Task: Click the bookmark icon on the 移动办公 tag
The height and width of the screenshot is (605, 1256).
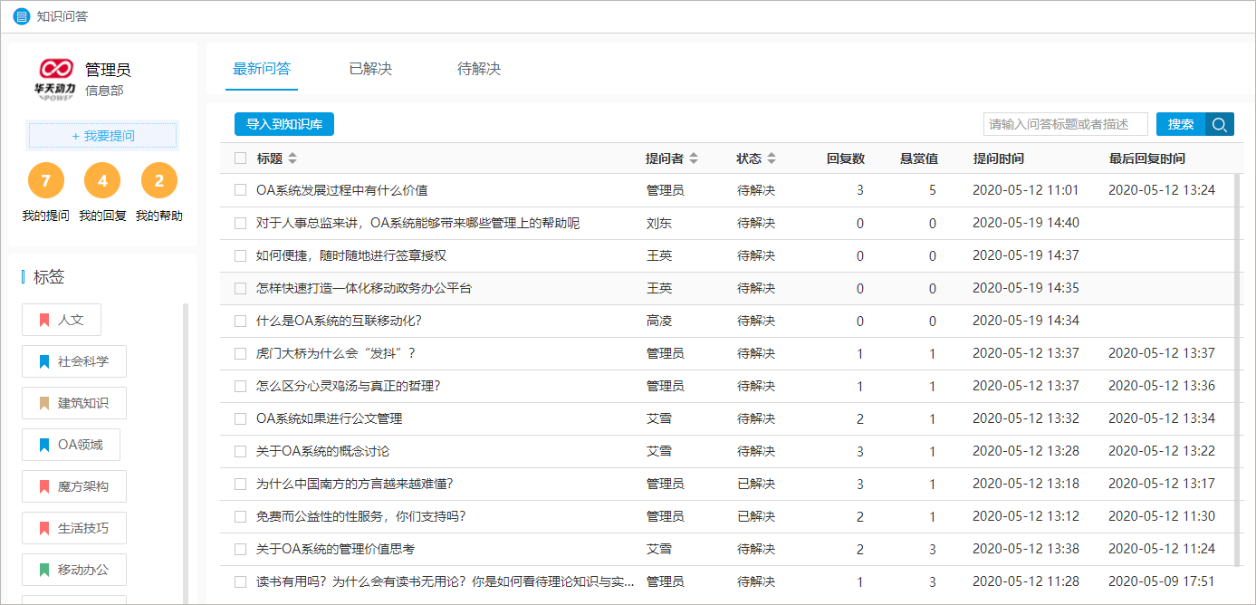Action: click(x=43, y=569)
